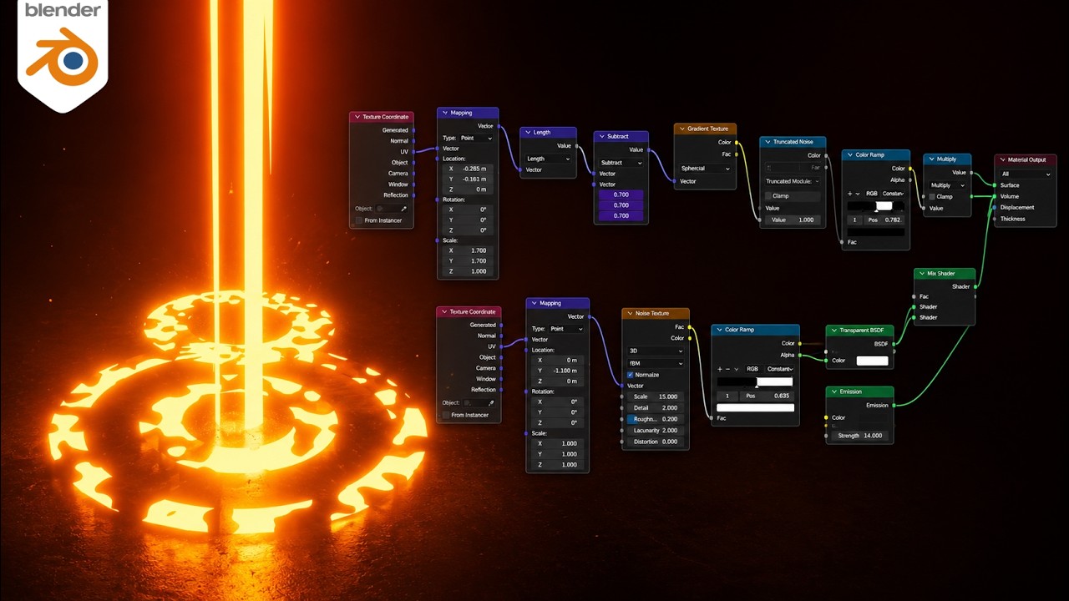The width and height of the screenshot is (1069, 601).
Task: Click Alpha output socket of lower Color Ramp
Action: pyautogui.click(x=800, y=355)
